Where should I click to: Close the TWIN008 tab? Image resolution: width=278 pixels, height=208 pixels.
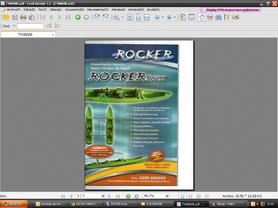click(x=53, y=34)
